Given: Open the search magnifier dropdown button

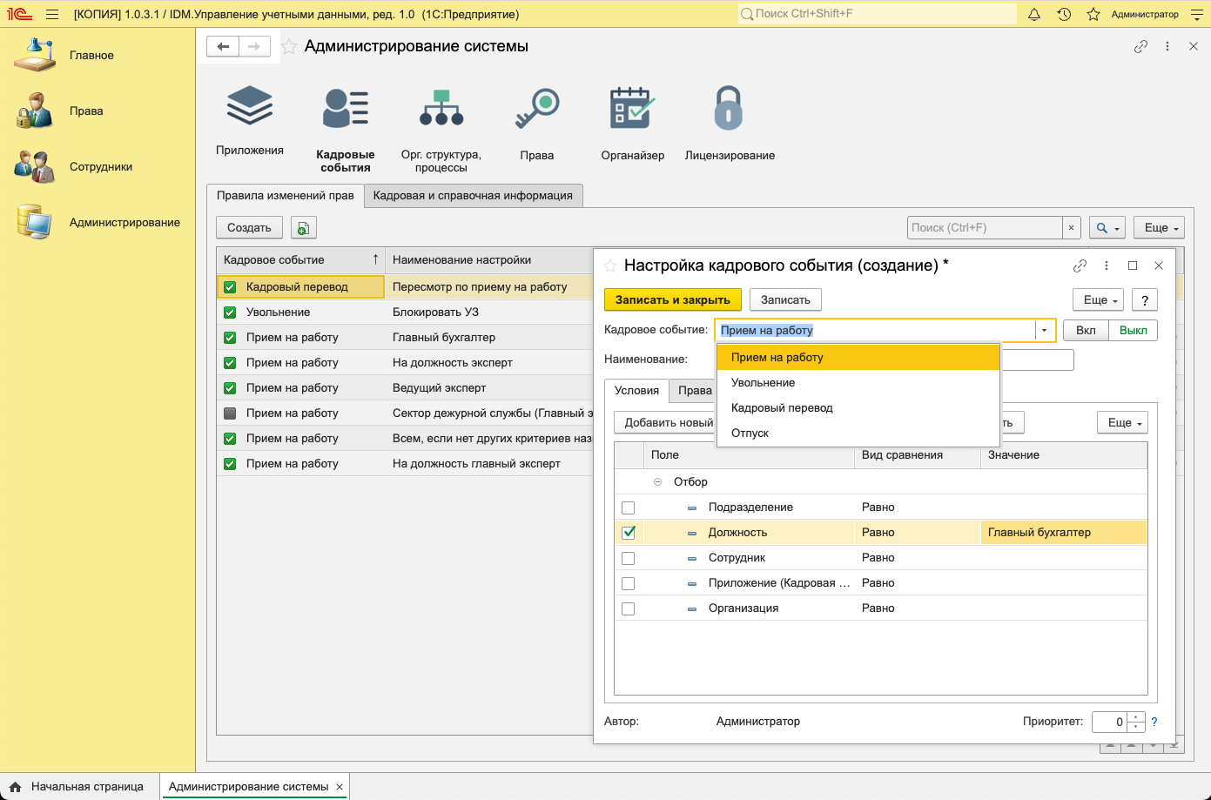Looking at the screenshot, I should 1107,227.
